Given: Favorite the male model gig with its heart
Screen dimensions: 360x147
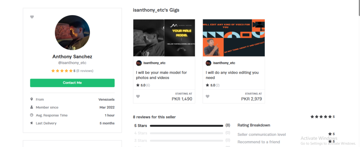Looking at the screenshot, I should point(138,96).
